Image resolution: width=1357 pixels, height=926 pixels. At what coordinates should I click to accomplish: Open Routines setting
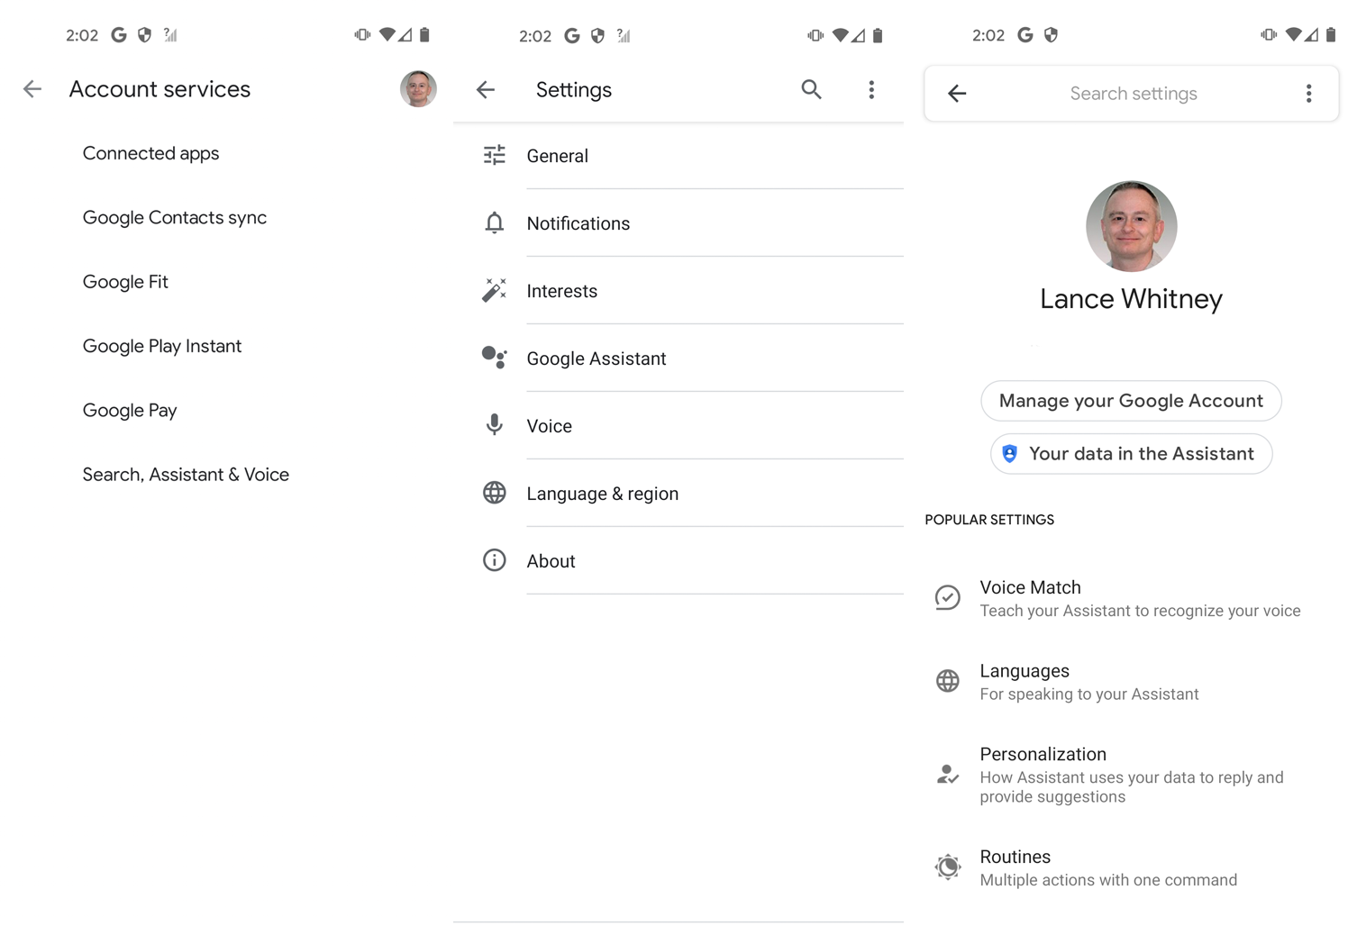click(1131, 867)
